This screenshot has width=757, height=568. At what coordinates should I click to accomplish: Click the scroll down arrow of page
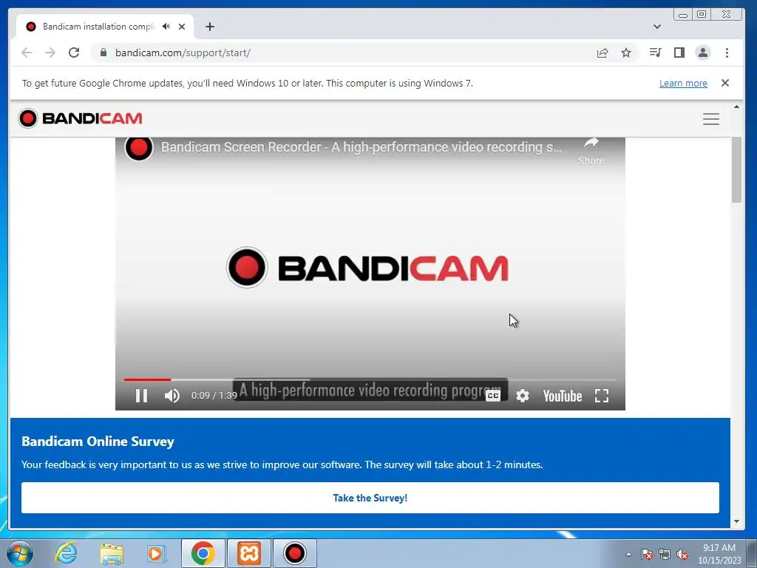tap(737, 521)
